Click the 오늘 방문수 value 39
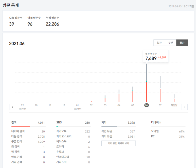196x168 pixels. (x=11, y=24)
